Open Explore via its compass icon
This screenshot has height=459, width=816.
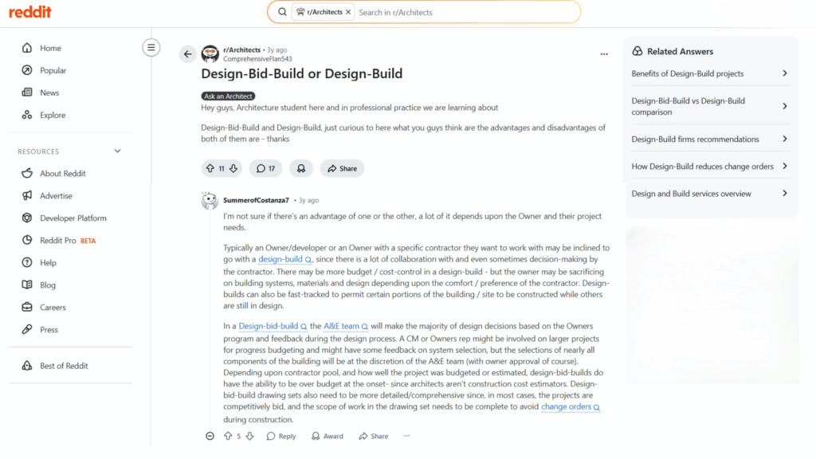(x=27, y=115)
